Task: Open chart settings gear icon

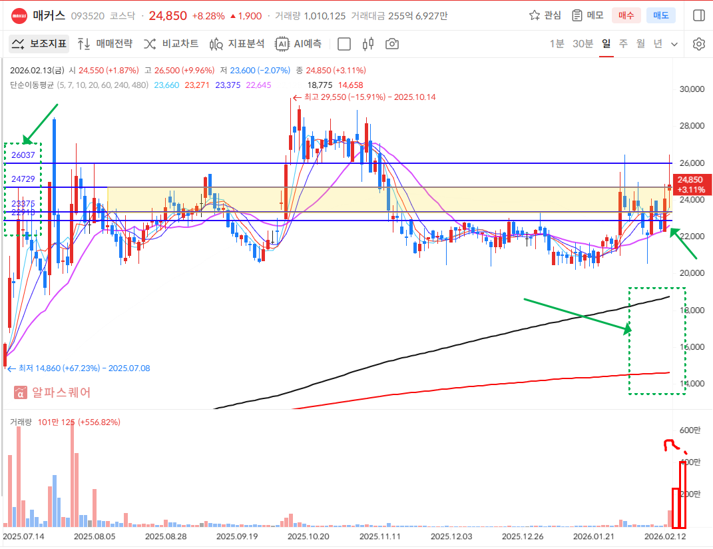Action: click(x=698, y=44)
